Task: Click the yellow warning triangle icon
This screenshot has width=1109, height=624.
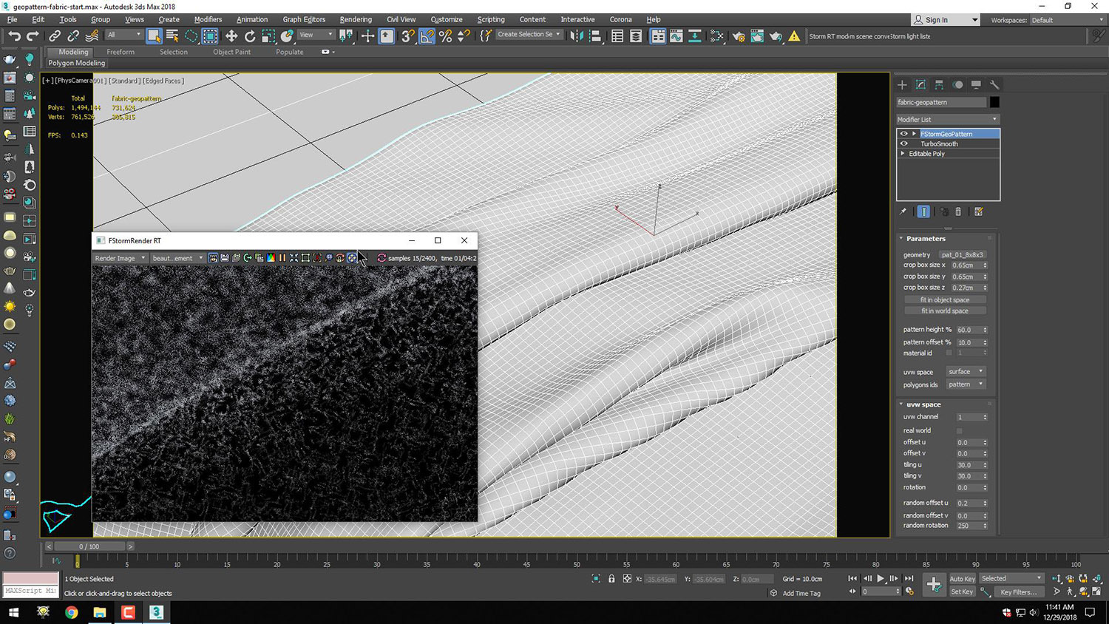Action: click(x=794, y=35)
